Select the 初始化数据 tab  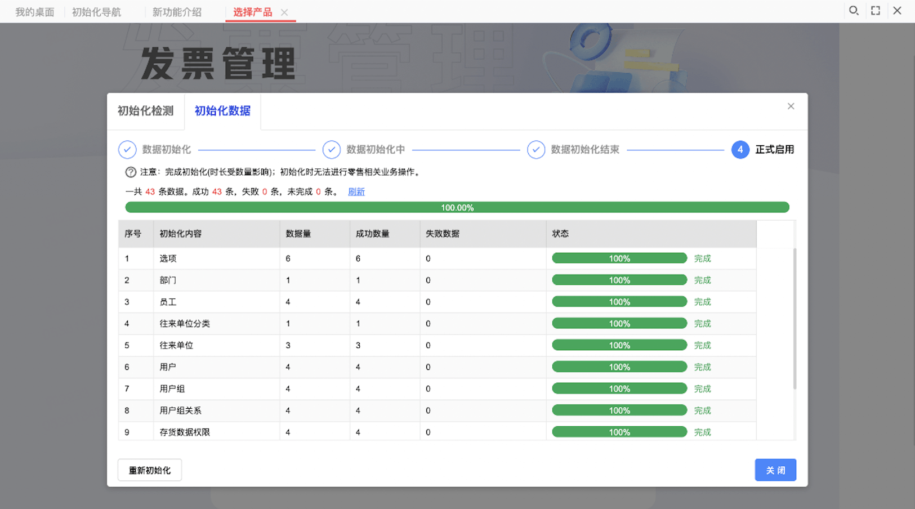coord(222,111)
